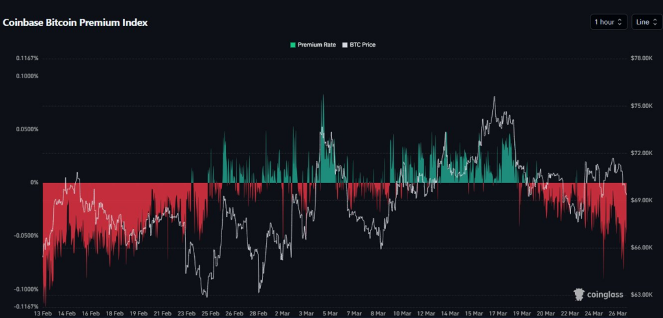Click the 0% baseline label on left axis
663x318 pixels.
[x=34, y=183]
